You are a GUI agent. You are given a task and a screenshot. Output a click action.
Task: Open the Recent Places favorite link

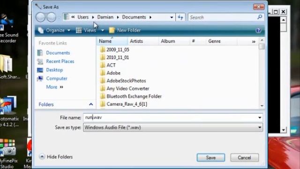(60, 61)
